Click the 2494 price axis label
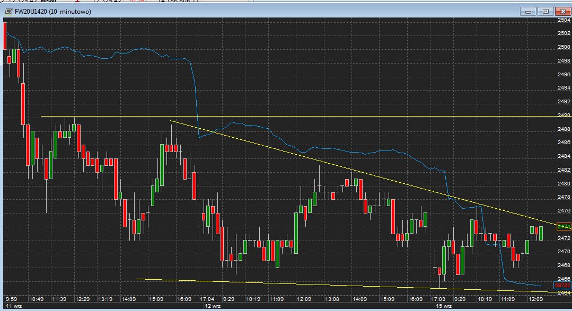Image resolution: width=572 pixels, height=311 pixels. click(x=564, y=88)
